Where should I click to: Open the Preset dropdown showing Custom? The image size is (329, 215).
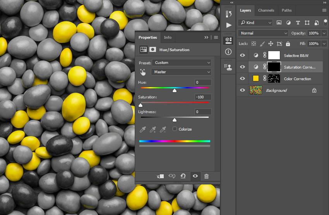(x=182, y=63)
